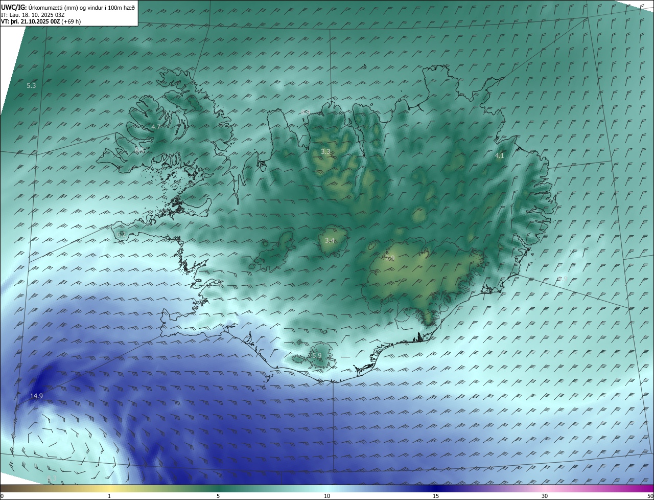This screenshot has width=654, height=500.
Task: Click the 30 tick on the color scale
Action: pyautogui.click(x=545, y=496)
